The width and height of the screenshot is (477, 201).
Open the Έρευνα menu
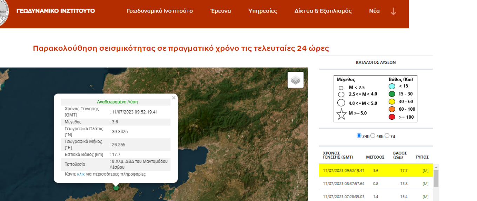(x=220, y=11)
